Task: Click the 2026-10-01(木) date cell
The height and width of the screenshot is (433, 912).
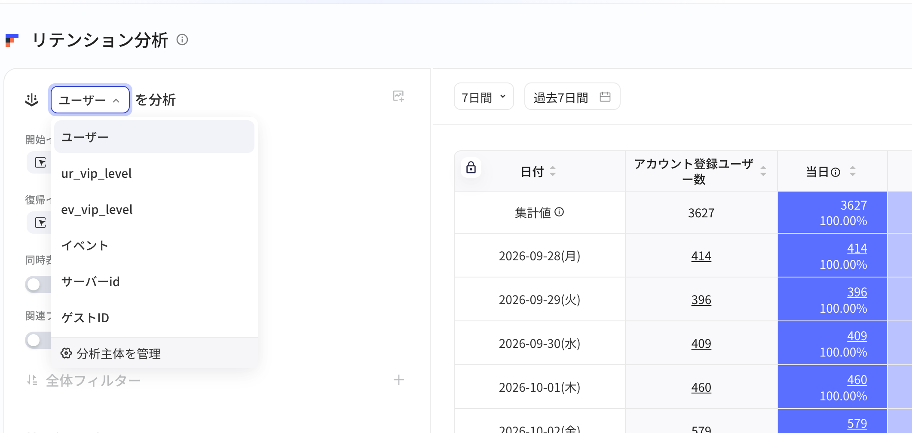Action: click(x=539, y=387)
